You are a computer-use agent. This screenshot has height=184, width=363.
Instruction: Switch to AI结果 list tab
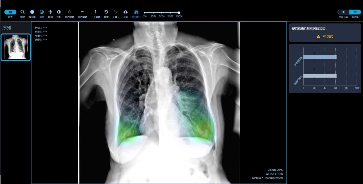click(x=355, y=12)
